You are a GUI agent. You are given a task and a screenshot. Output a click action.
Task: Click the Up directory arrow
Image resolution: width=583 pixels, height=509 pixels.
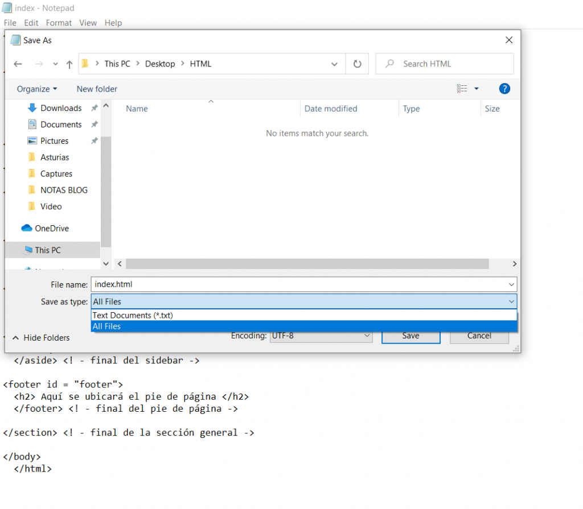pos(69,64)
